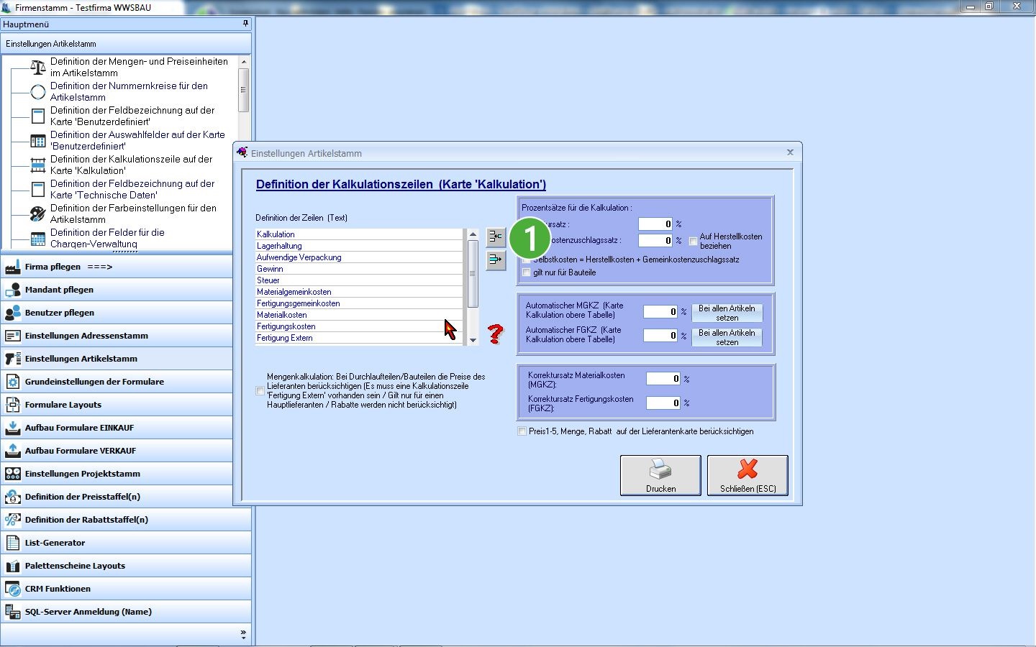1036x647 pixels.
Task: Select the 'Lagerhaltung' line in the list
Action: tap(359, 246)
